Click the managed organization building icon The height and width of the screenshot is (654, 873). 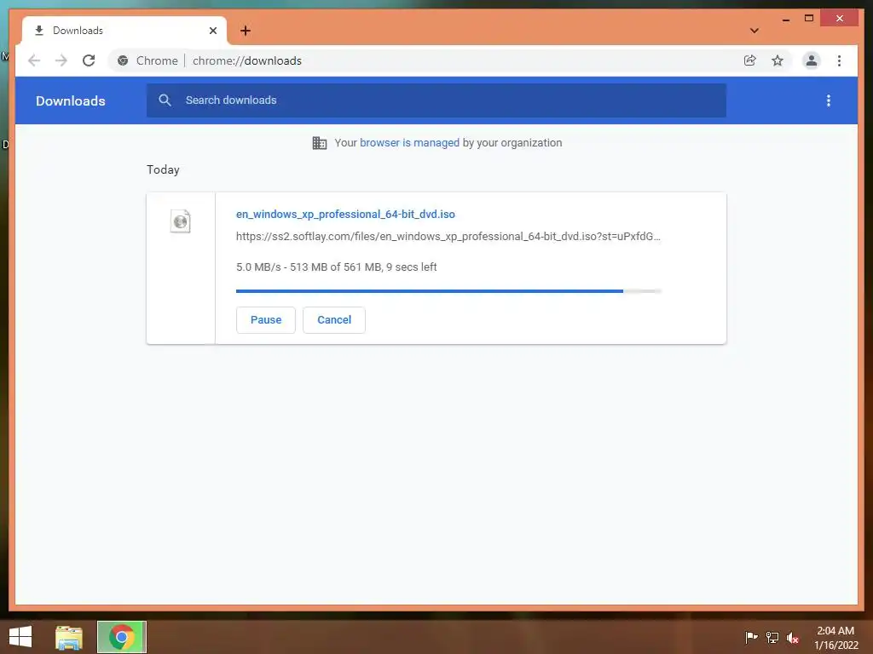tap(320, 143)
